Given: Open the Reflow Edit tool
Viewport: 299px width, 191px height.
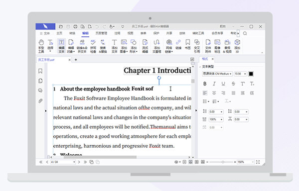Looking at the screenshot, I should pos(145,46).
